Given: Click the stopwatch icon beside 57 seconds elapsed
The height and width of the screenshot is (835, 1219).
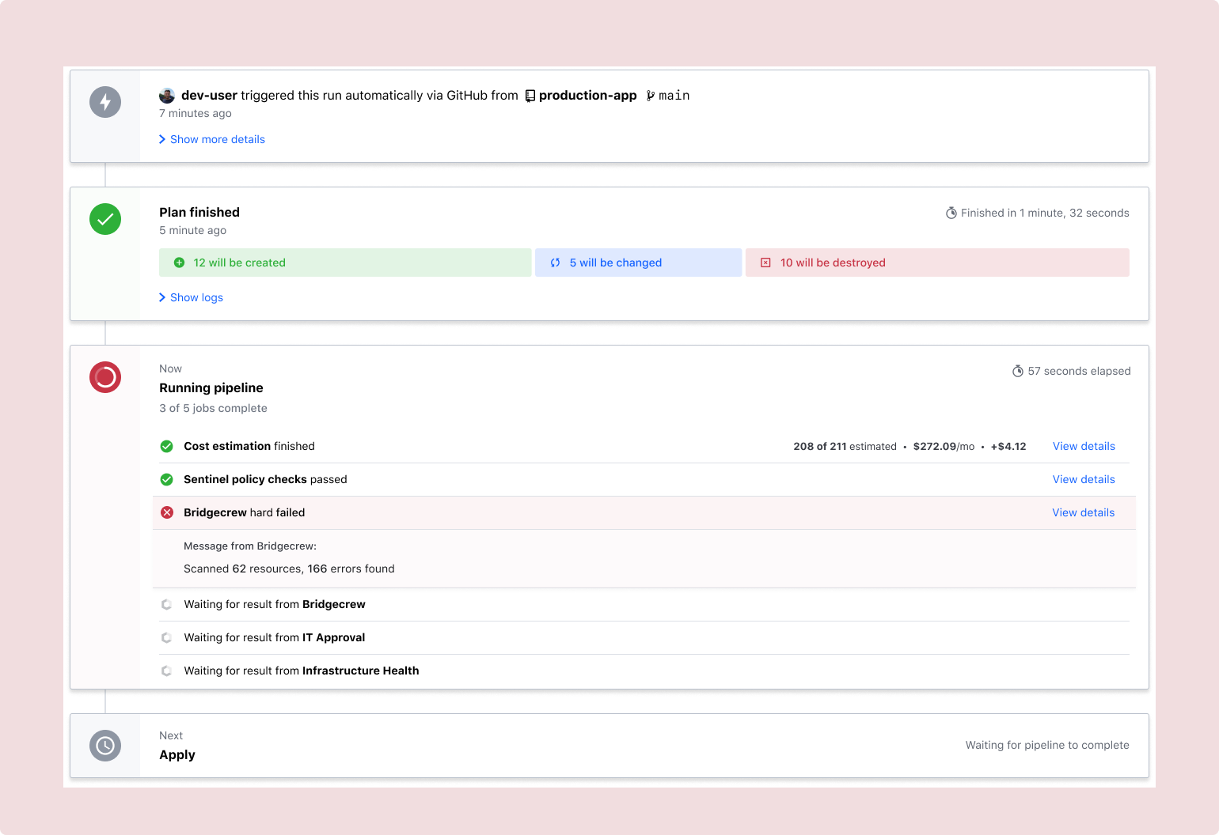Looking at the screenshot, I should (x=1018, y=371).
